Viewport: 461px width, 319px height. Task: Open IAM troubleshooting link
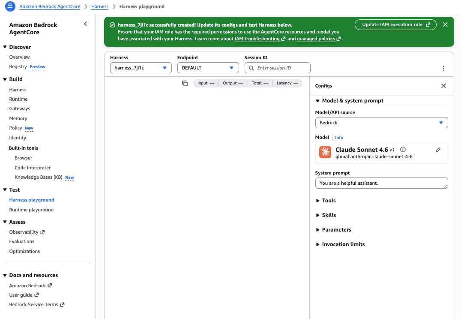click(x=260, y=39)
